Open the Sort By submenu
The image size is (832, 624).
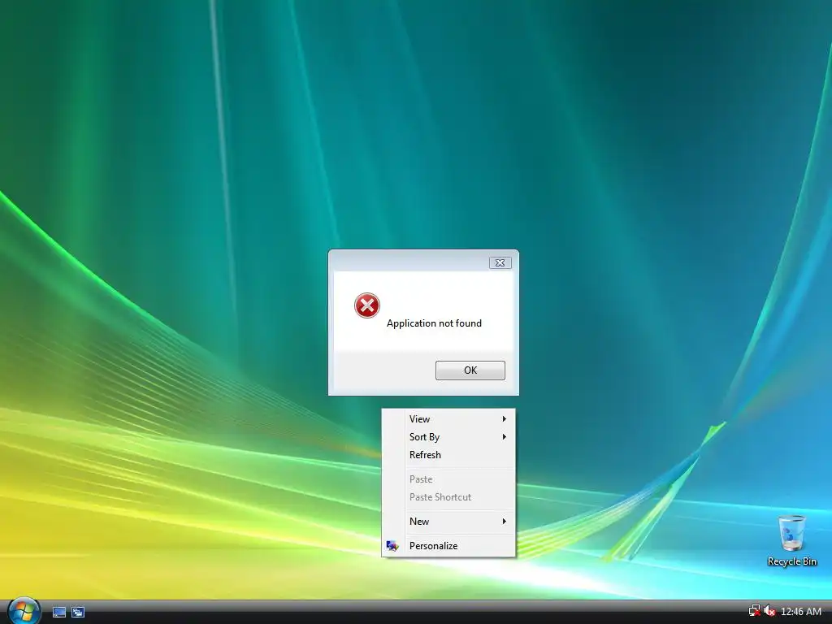448,436
